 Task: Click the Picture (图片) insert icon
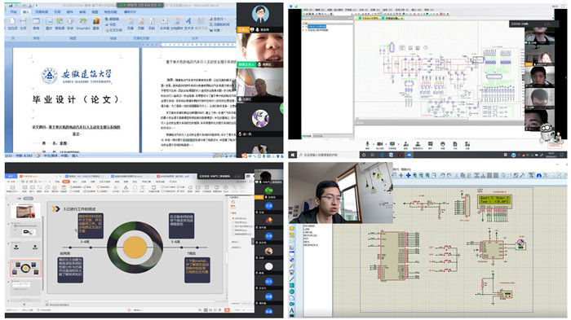coord(49,24)
